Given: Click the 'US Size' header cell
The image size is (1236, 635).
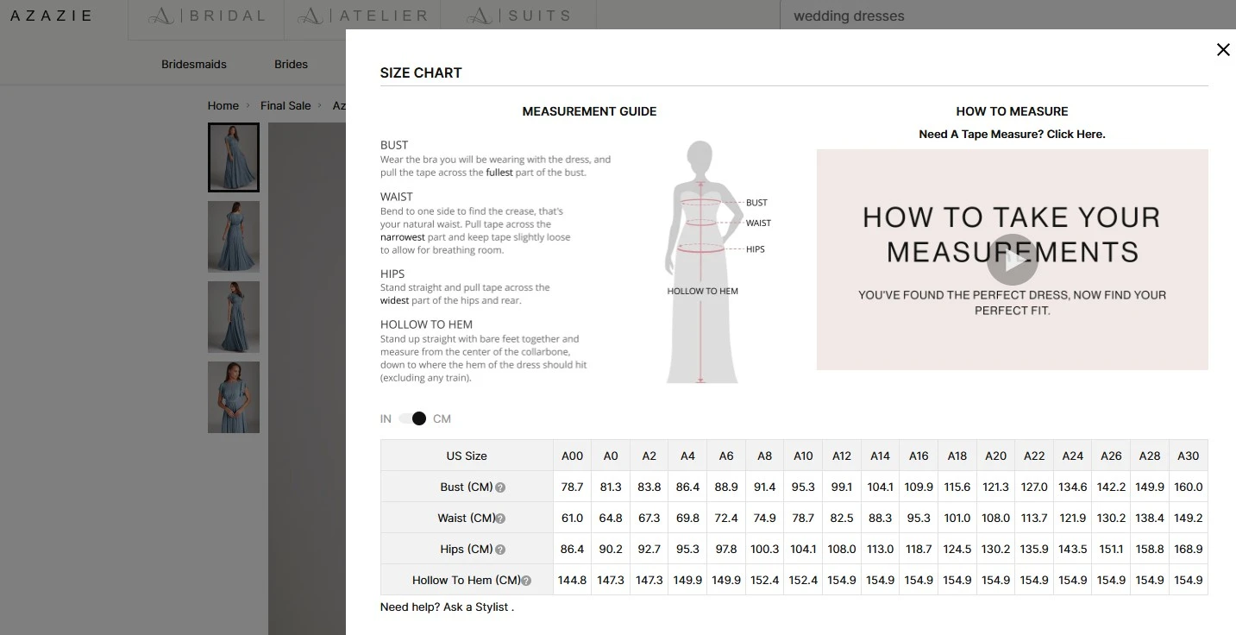Looking at the screenshot, I should pyautogui.click(x=467, y=456).
